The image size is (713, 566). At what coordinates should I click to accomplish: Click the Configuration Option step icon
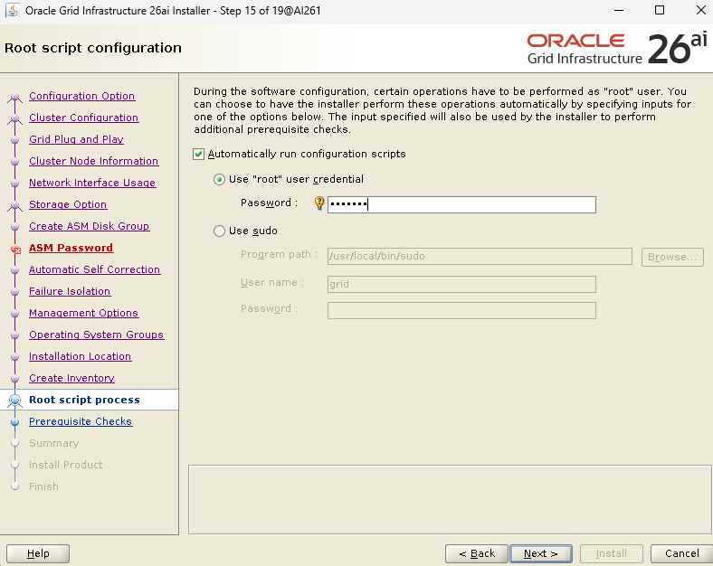(14, 97)
